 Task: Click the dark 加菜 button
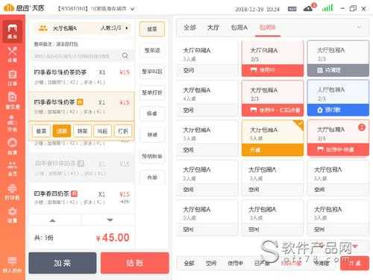click(x=63, y=263)
